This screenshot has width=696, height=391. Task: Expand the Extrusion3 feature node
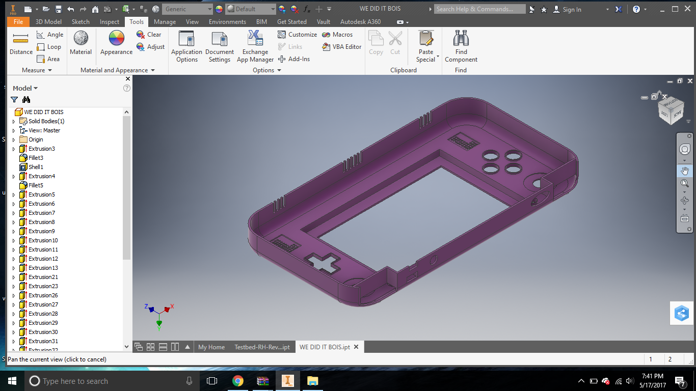point(14,149)
